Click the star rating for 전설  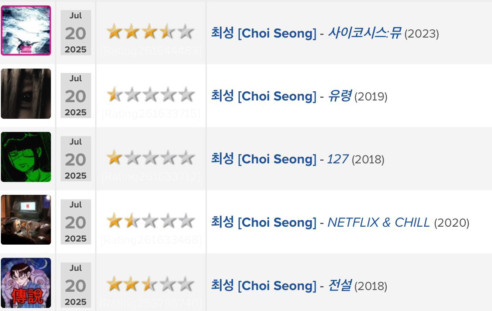[151, 284]
